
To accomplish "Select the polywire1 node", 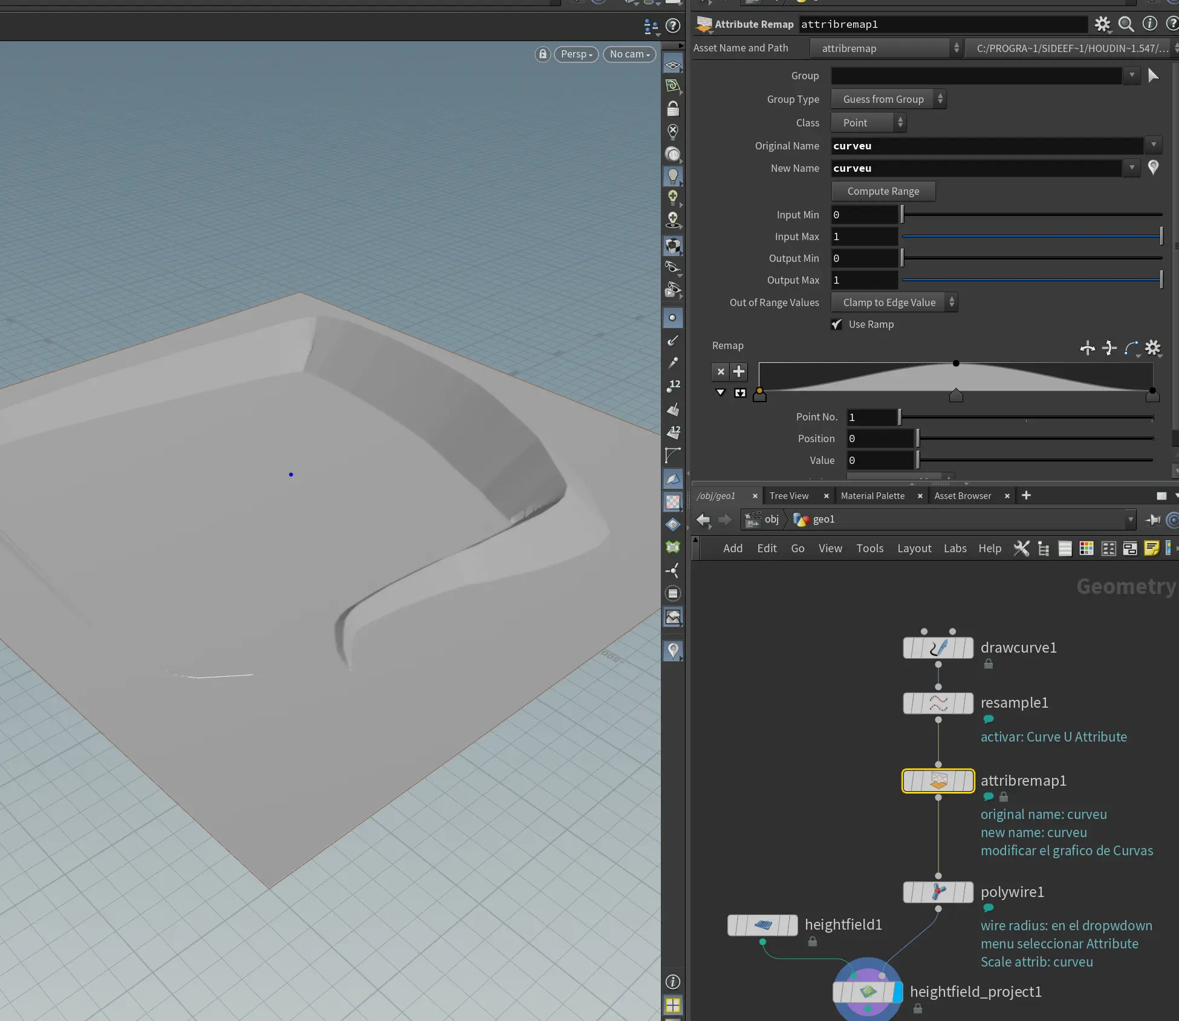I will pos(938,892).
